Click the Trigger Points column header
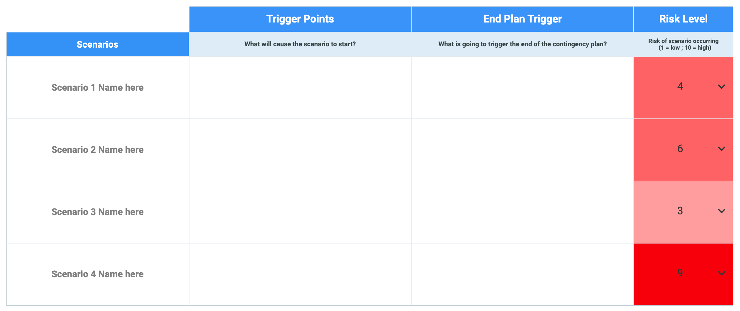 [x=300, y=19]
